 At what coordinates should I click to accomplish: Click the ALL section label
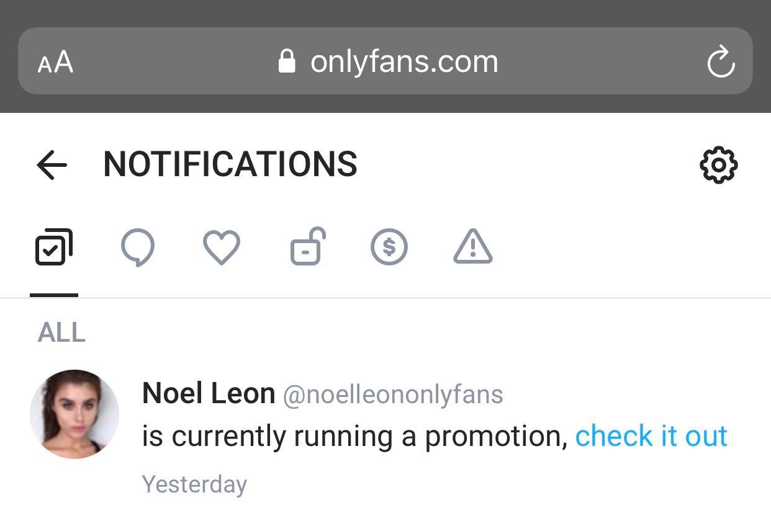[x=61, y=332]
